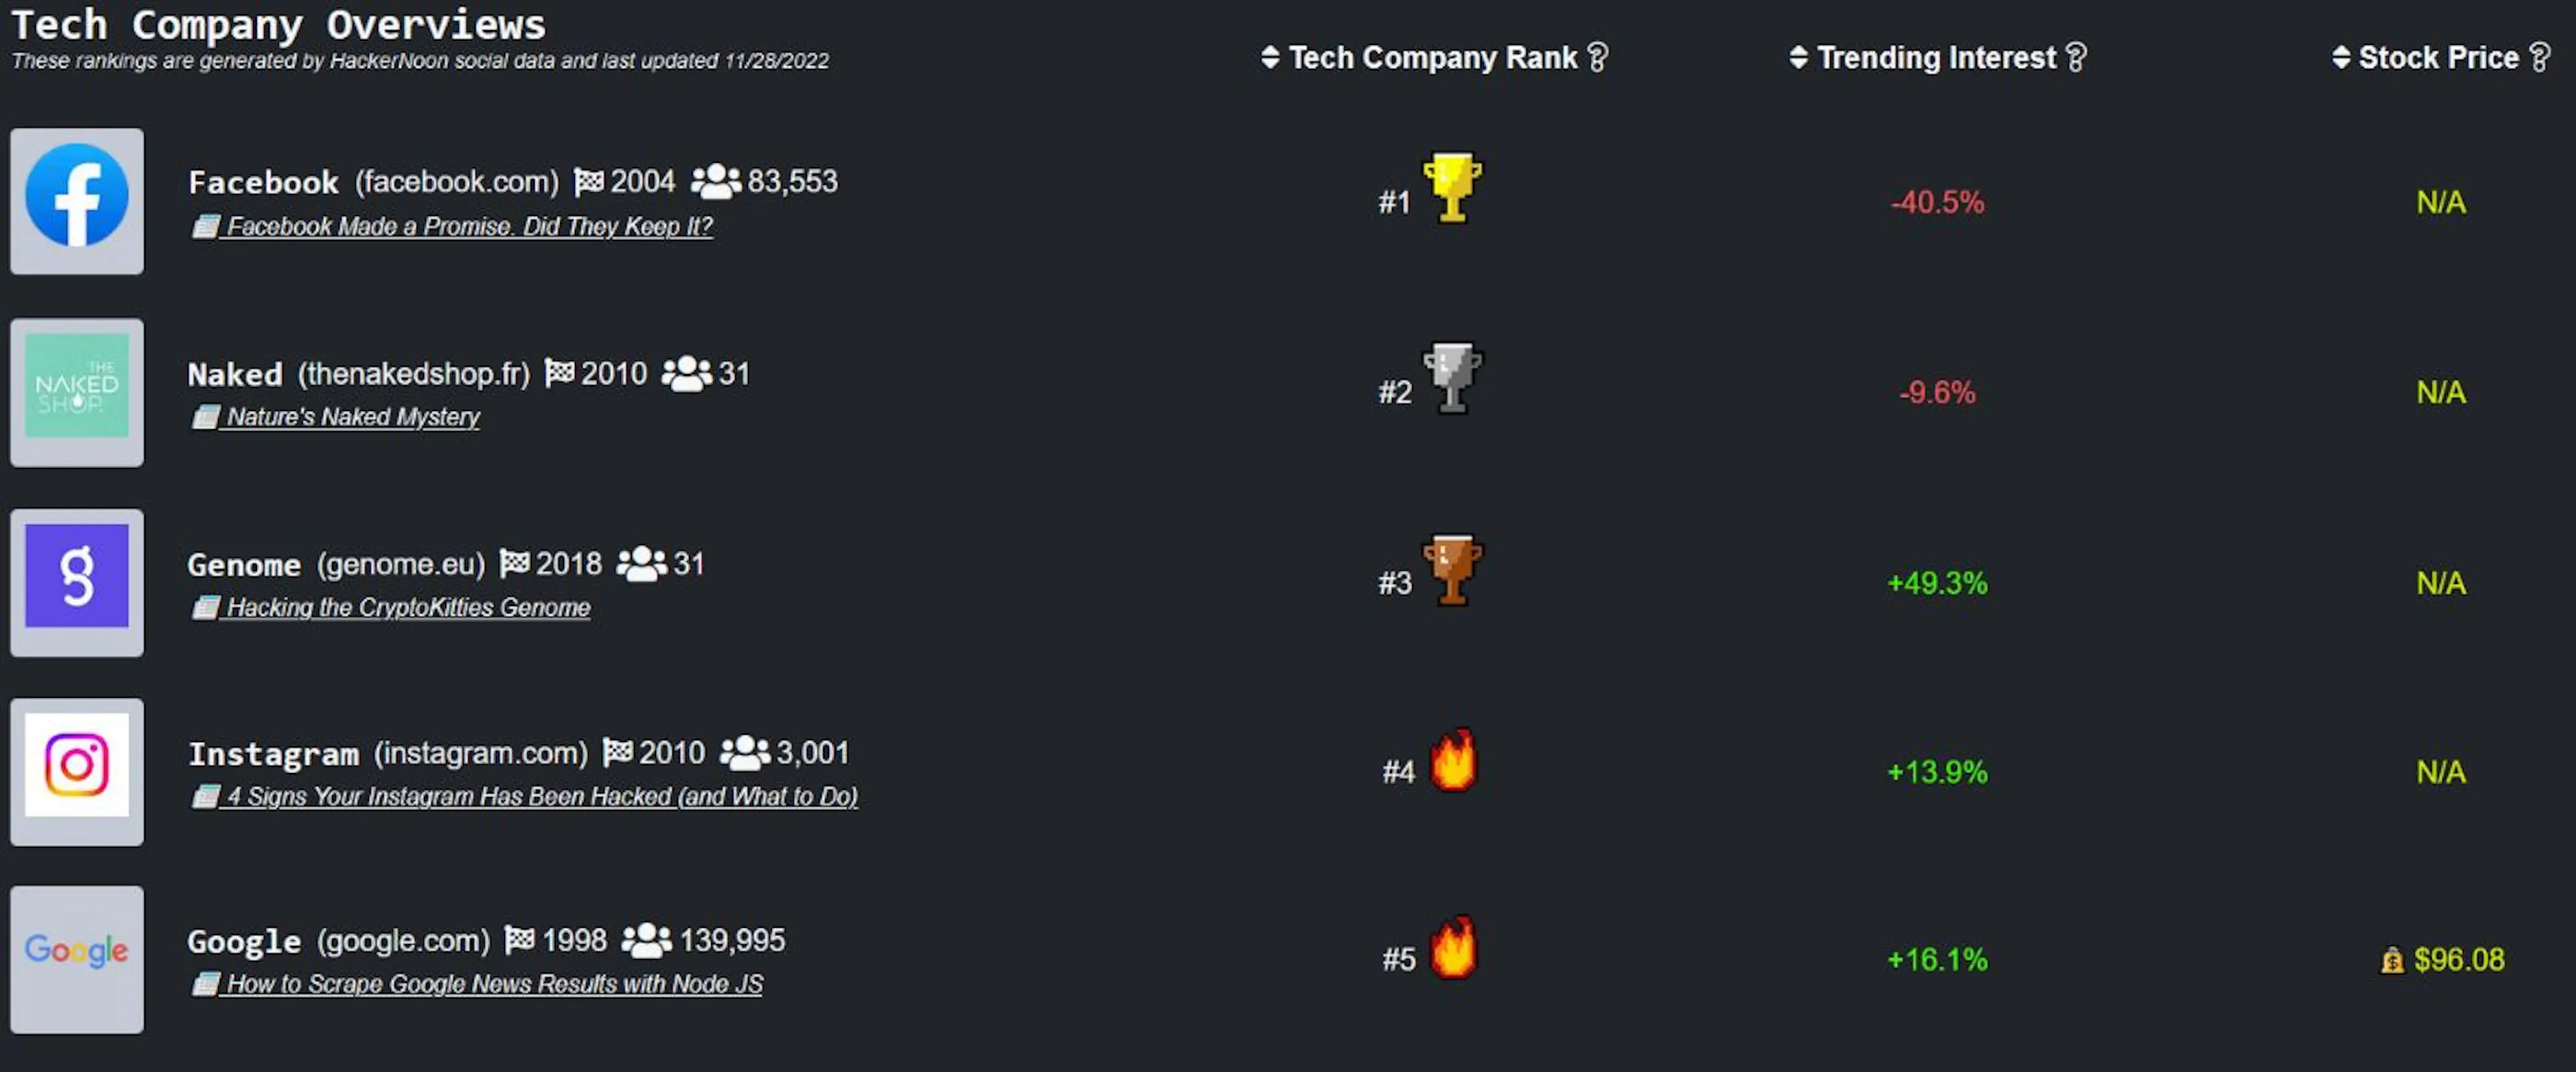Open the Google logo icon
The height and width of the screenshot is (1072, 2576).
coord(77,959)
